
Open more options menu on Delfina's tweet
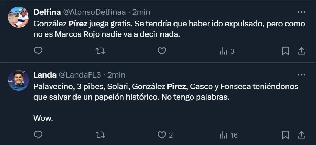[301, 12]
